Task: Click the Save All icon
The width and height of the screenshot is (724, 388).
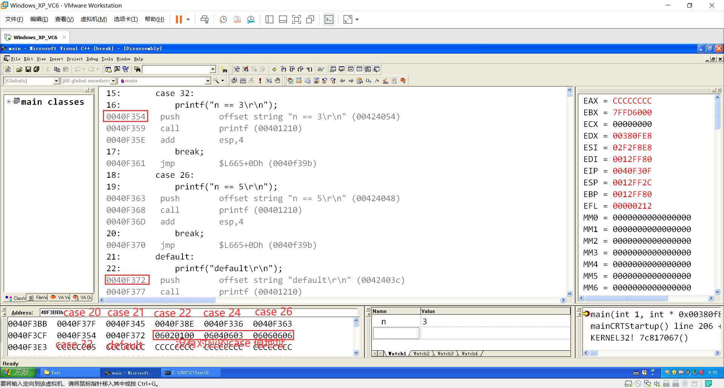Action: coord(37,69)
